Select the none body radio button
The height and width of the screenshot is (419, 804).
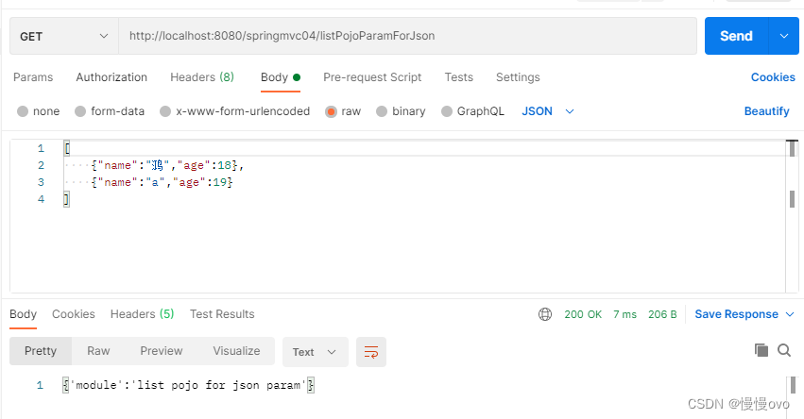point(23,111)
